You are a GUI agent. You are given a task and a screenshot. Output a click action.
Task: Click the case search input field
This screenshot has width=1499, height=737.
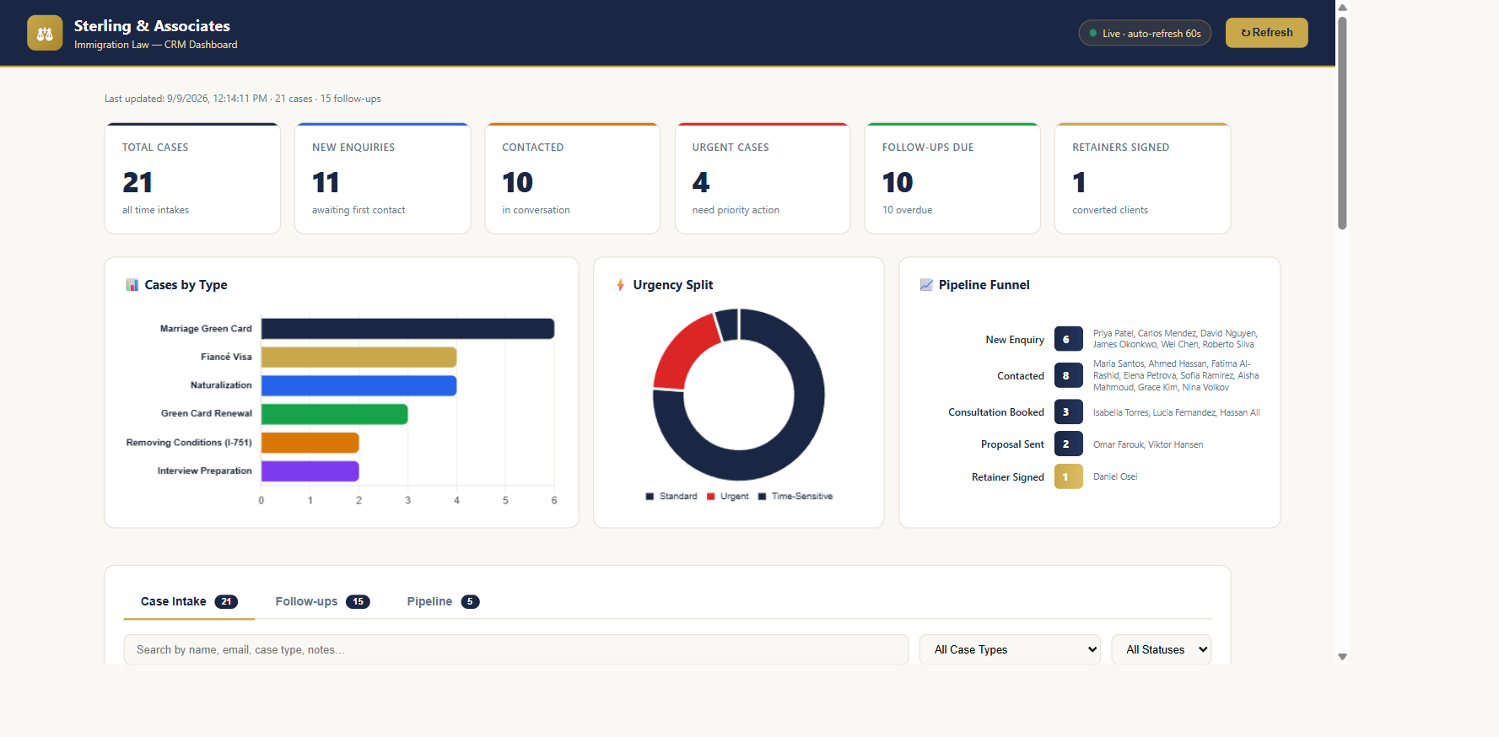tap(516, 649)
